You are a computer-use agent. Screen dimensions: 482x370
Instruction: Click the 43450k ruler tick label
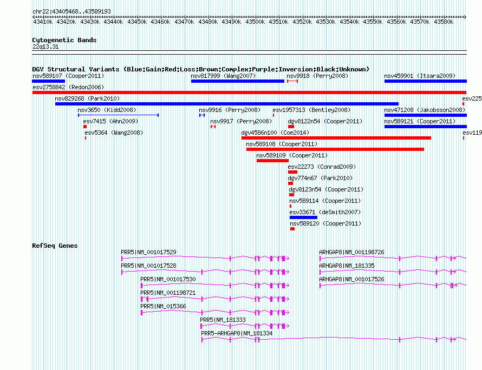click(x=137, y=22)
